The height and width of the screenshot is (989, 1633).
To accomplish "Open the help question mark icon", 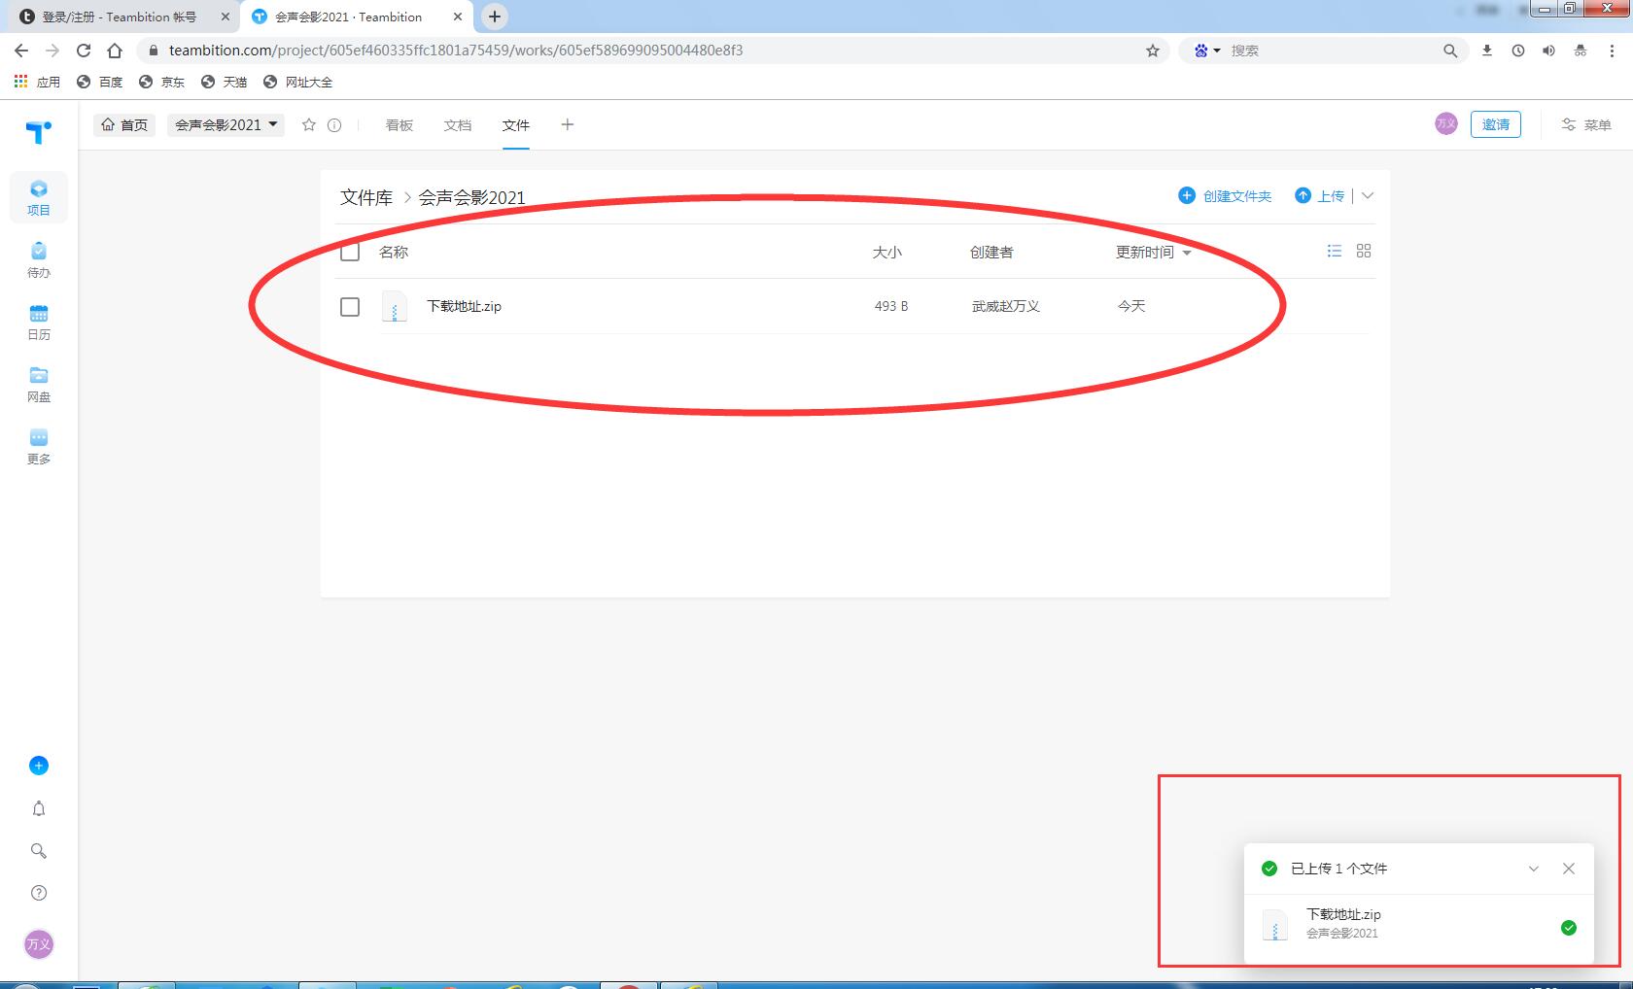I will tap(39, 893).
